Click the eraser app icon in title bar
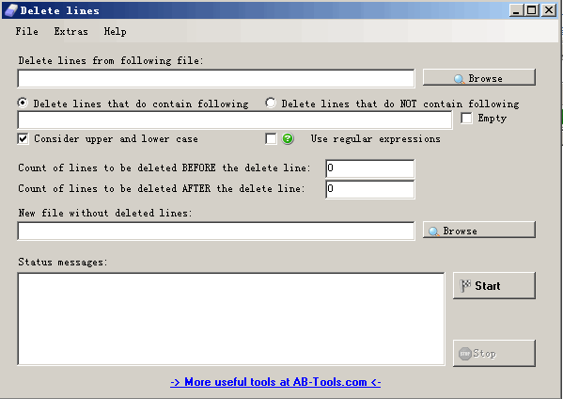Viewport: 563px width, 399px height. pyautogui.click(x=10, y=10)
